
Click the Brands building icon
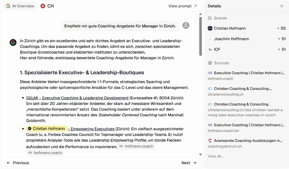coord(210,18)
